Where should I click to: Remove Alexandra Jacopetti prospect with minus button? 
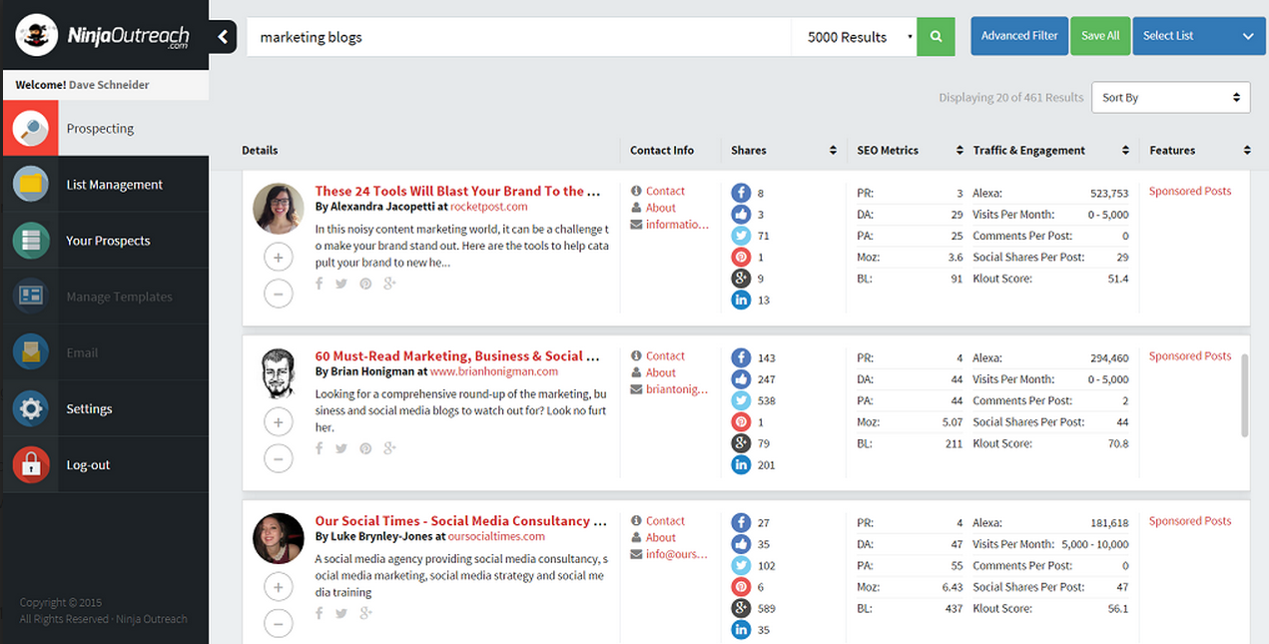[x=279, y=294]
